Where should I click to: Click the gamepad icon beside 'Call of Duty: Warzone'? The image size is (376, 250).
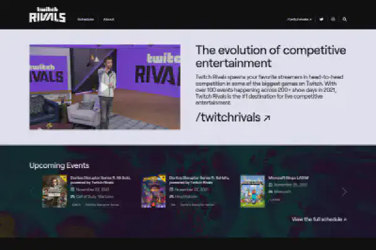click(x=73, y=197)
